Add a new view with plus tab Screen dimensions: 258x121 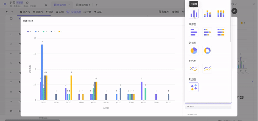(x=96, y=5)
